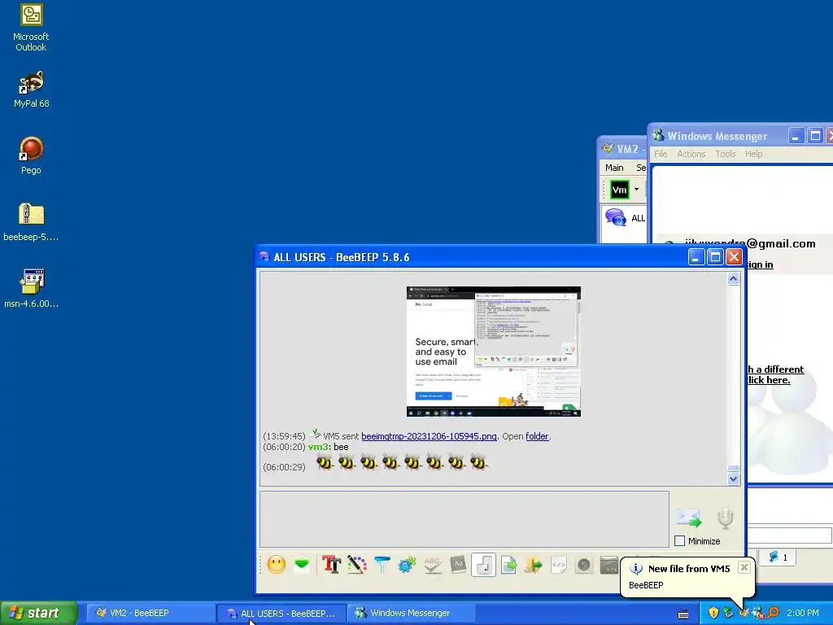This screenshot has height=625, width=833.
Task: Open Tools menu in Windows Messenger
Action: click(725, 154)
